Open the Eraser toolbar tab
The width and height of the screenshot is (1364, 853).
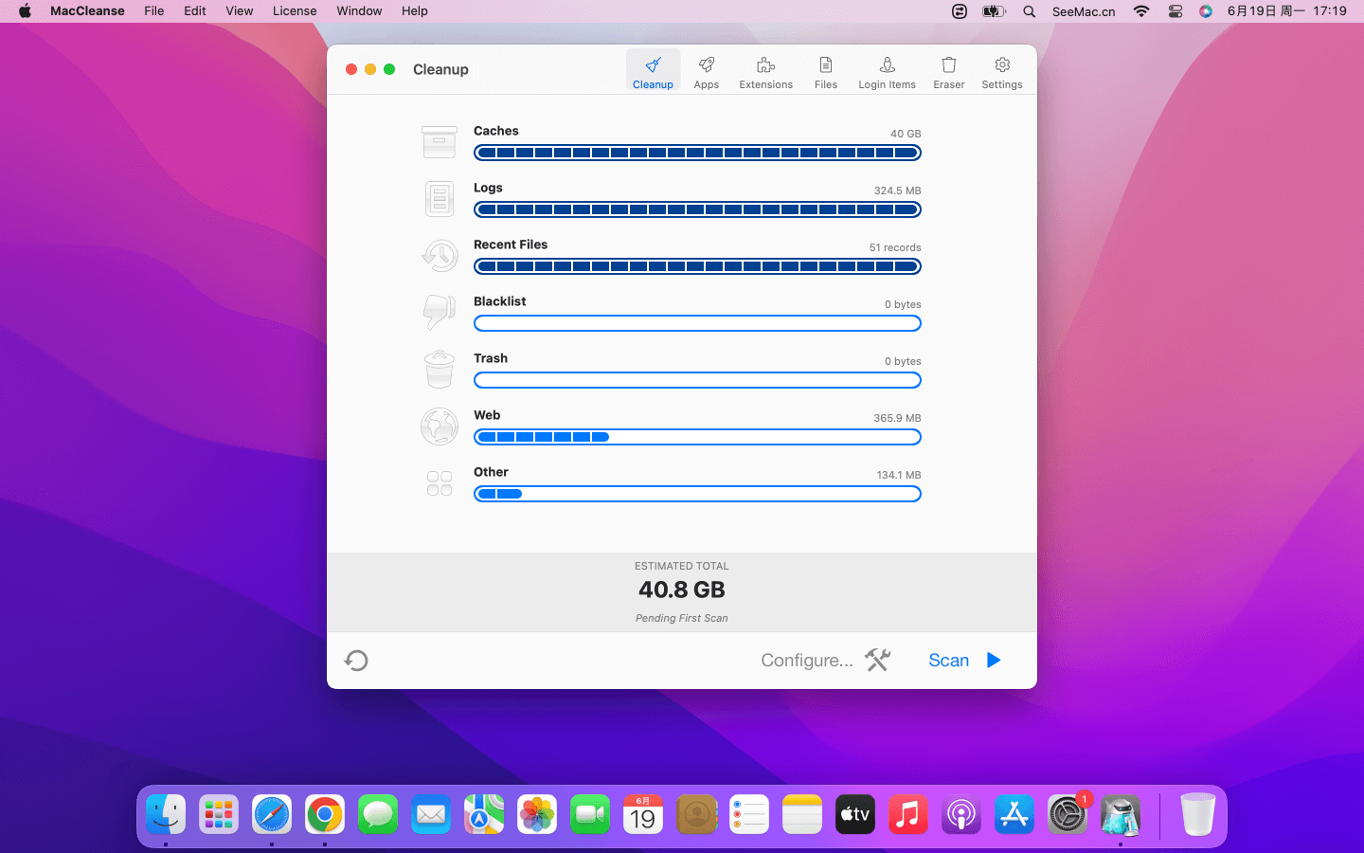coord(948,71)
